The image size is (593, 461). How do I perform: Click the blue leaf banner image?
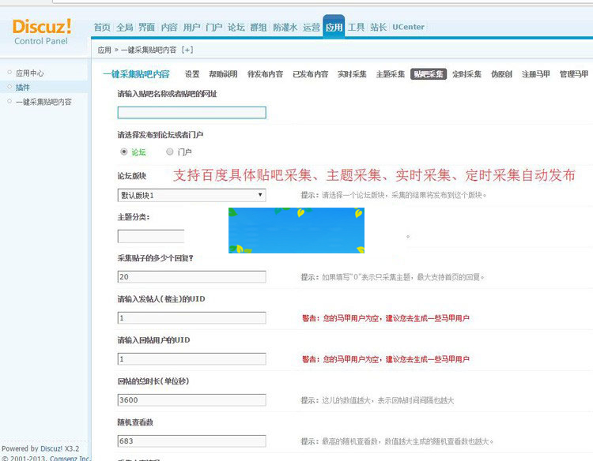[x=296, y=230]
